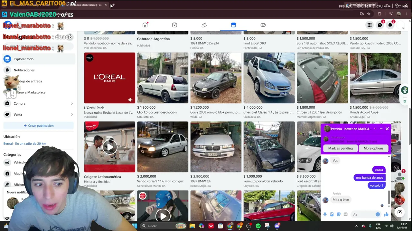
Task: Open the Colgate Latinoamérica ad title
Action: tap(102, 177)
